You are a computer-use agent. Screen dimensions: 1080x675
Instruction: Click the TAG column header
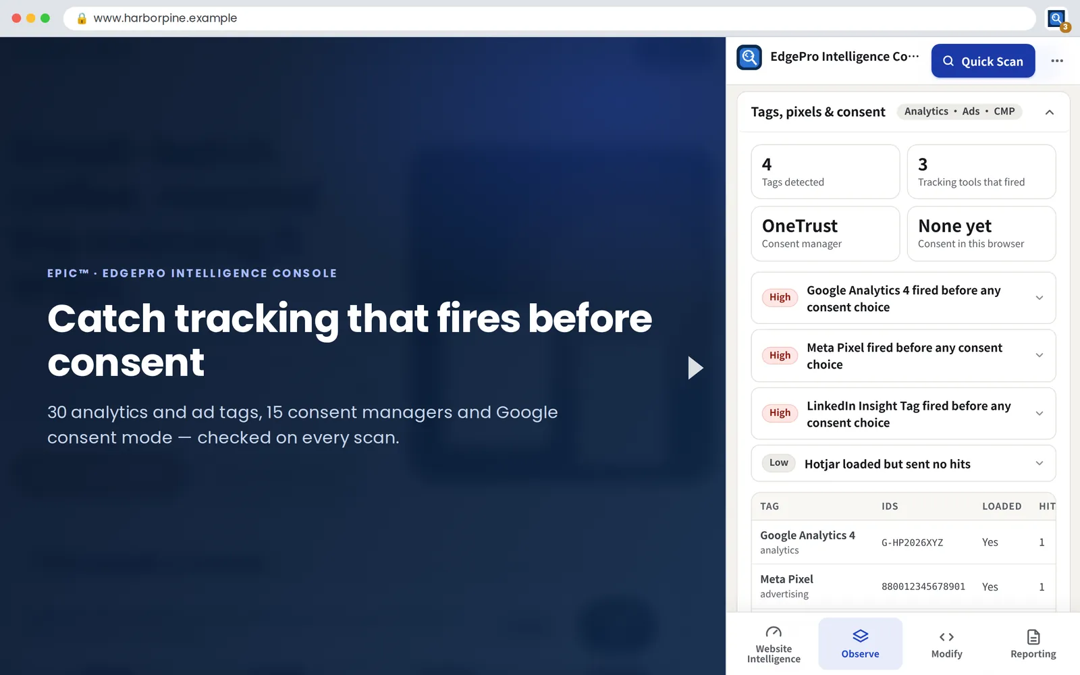769,506
